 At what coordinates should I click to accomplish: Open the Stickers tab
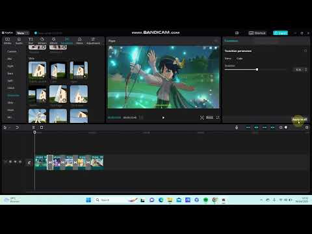coord(42,41)
